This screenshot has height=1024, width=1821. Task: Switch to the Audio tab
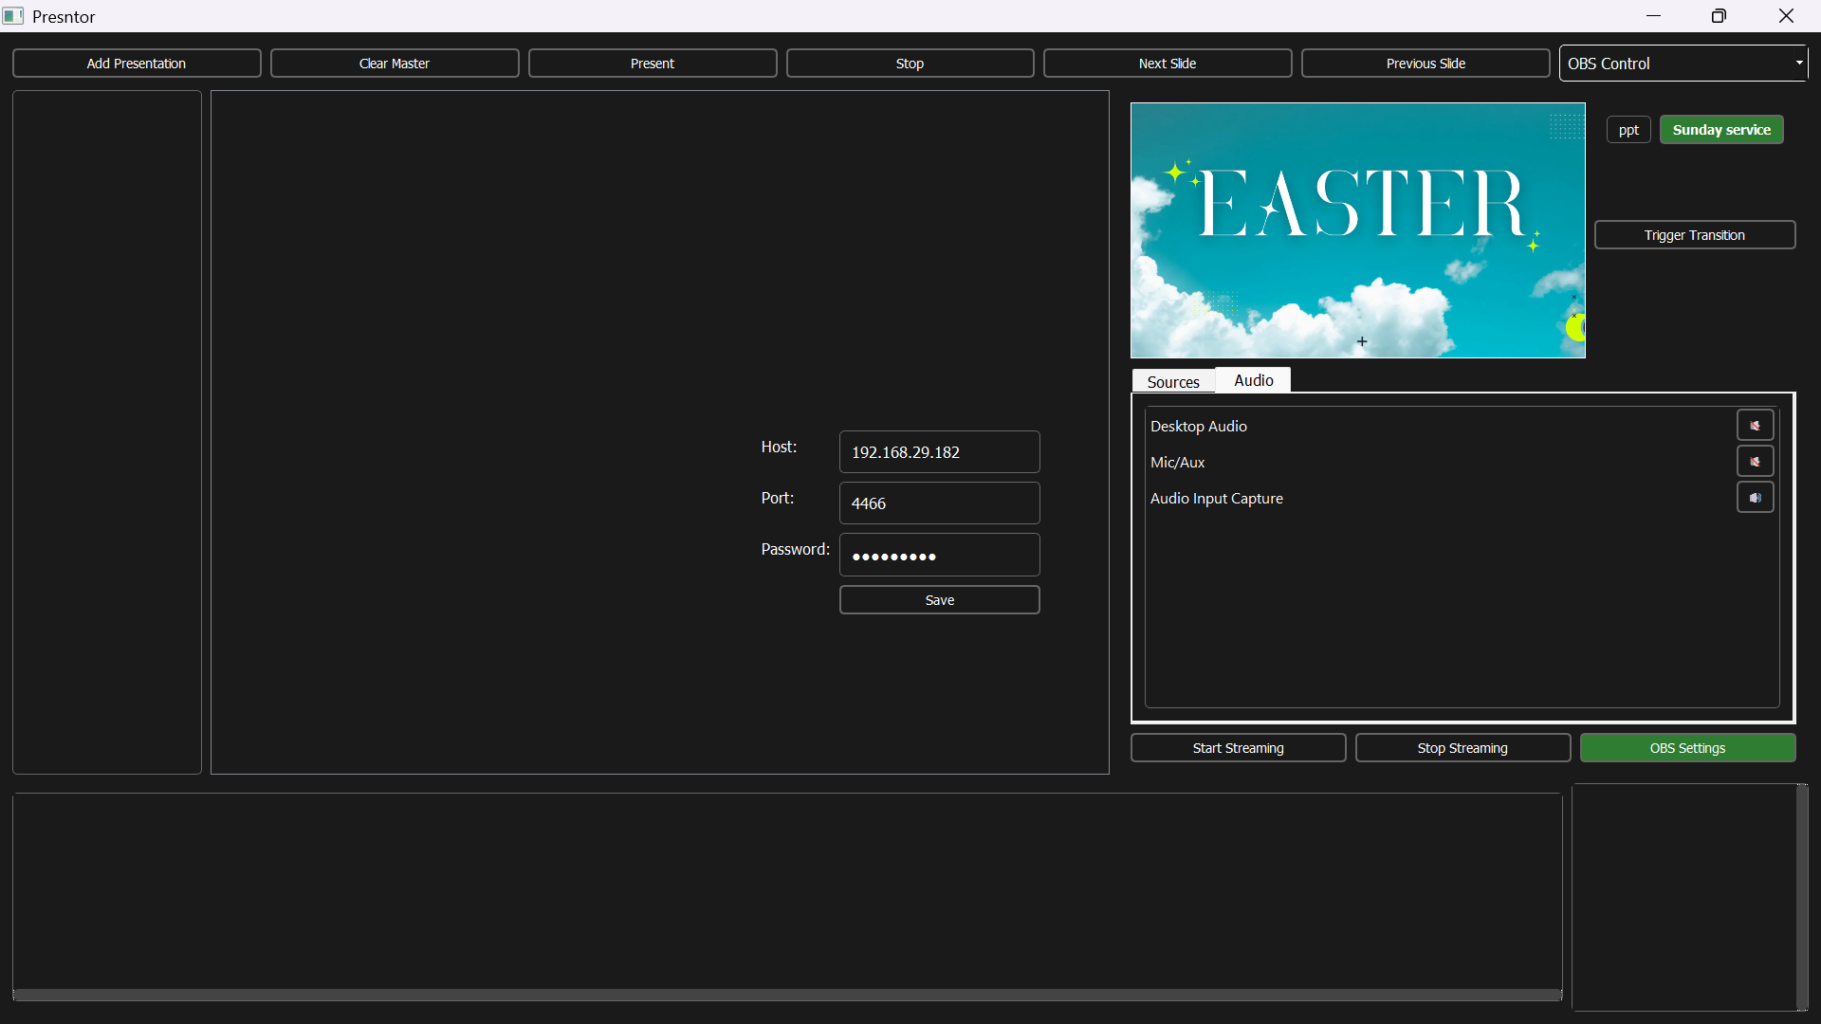1253,379
